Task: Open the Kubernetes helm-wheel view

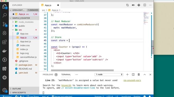Action: [x=4, y=78]
